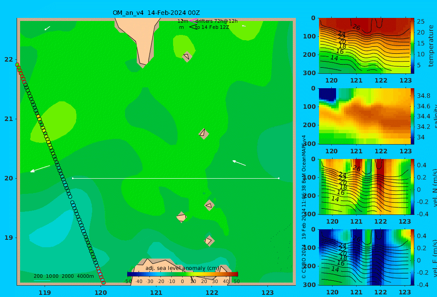
Task: Click the salinity colorbar
Action: (x=413, y=116)
